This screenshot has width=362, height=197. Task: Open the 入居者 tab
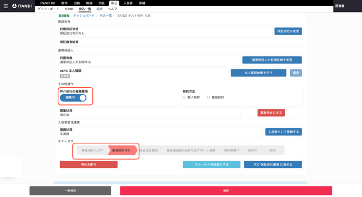coord(128,3)
